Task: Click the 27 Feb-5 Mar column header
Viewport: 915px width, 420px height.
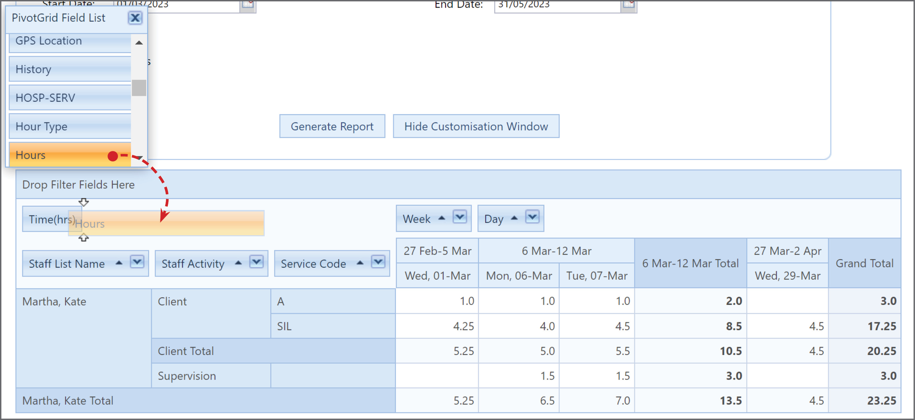Action: pos(437,251)
